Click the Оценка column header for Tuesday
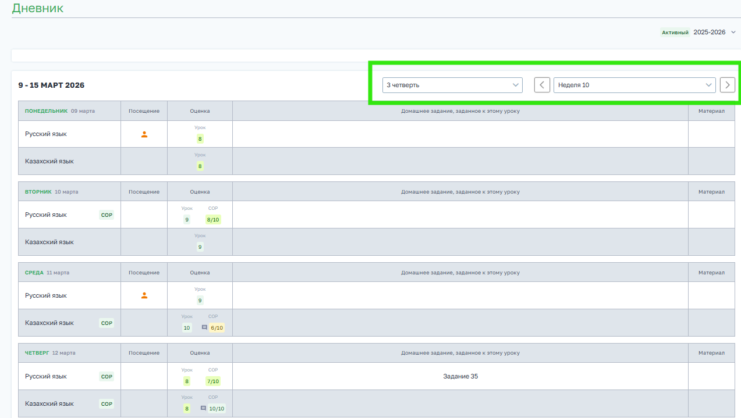 (x=200, y=192)
